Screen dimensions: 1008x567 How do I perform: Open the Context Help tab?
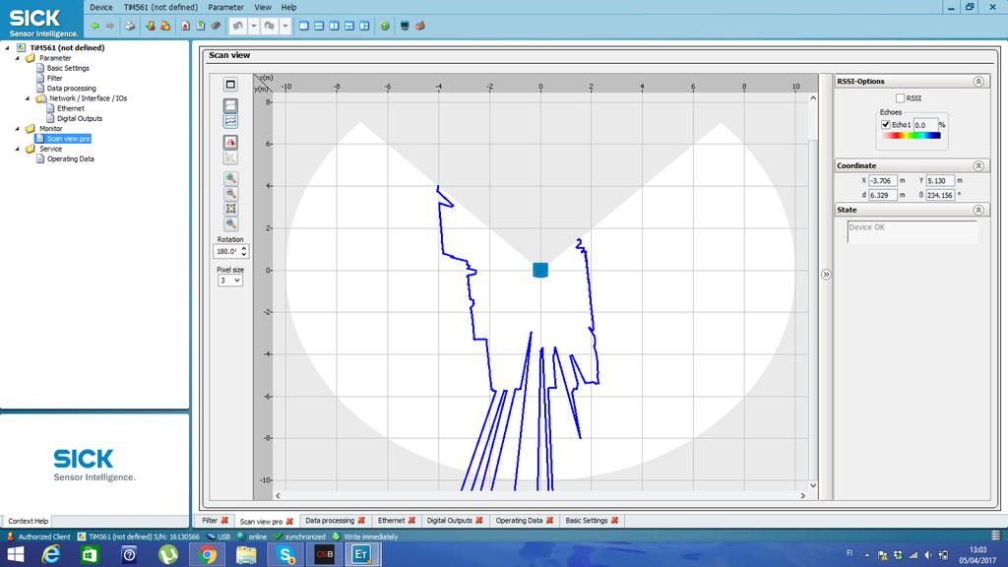click(28, 522)
